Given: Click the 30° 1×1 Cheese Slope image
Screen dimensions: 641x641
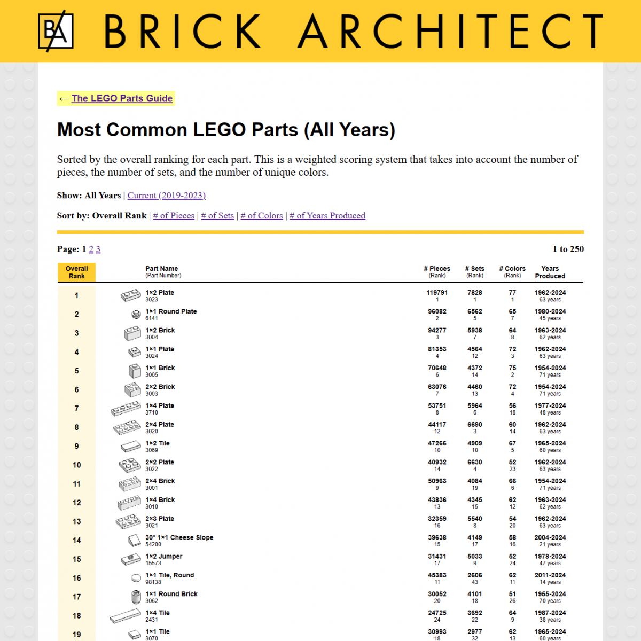Looking at the screenshot, I should pos(133,540).
